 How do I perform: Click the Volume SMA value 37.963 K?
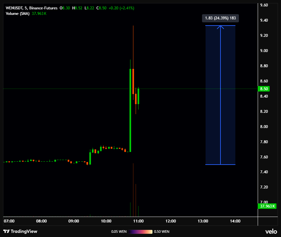39,14
